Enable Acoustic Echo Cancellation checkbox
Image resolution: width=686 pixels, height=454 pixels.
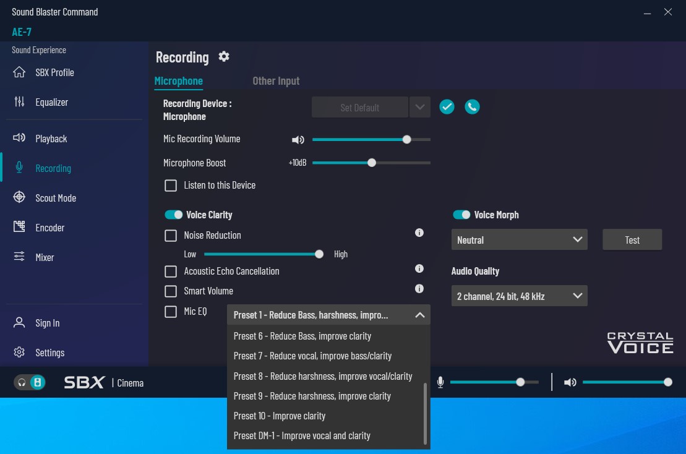click(171, 272)
